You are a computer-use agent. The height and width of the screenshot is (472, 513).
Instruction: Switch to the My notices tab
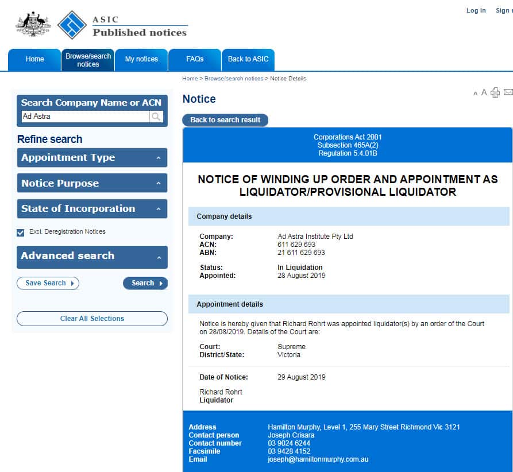[x=141, y=59]
